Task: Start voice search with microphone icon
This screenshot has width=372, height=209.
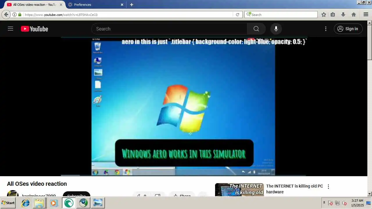Action: tap(276, 29)
